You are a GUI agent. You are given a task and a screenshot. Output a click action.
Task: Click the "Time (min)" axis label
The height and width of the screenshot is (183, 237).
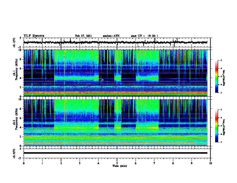120,166
